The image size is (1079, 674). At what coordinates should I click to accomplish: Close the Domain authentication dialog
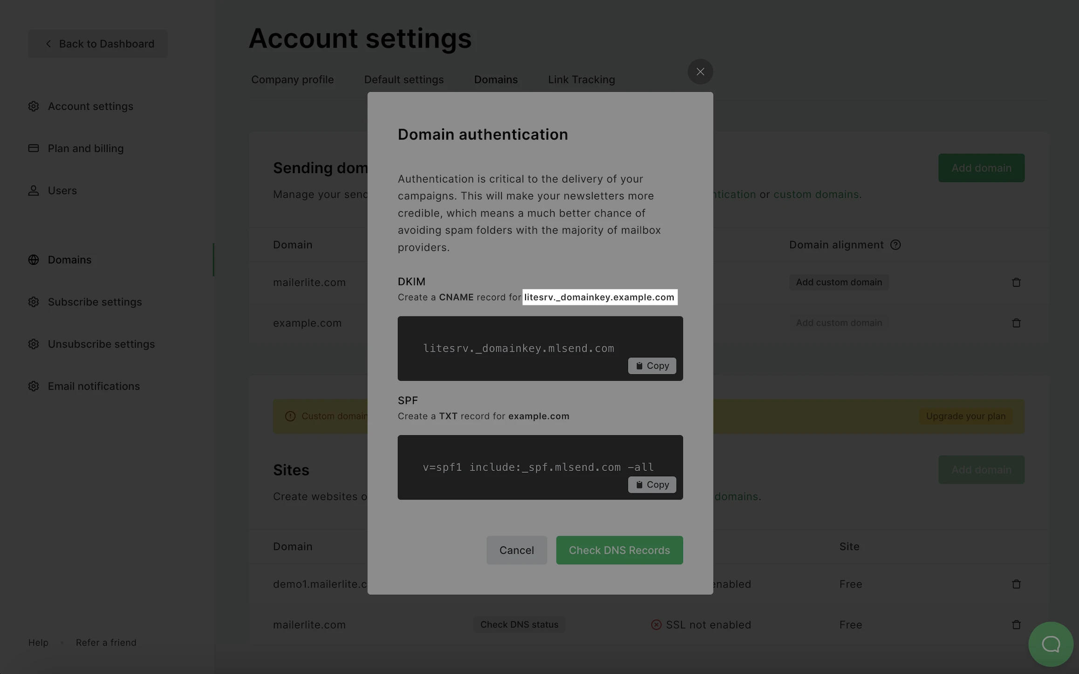pos(700,72)
